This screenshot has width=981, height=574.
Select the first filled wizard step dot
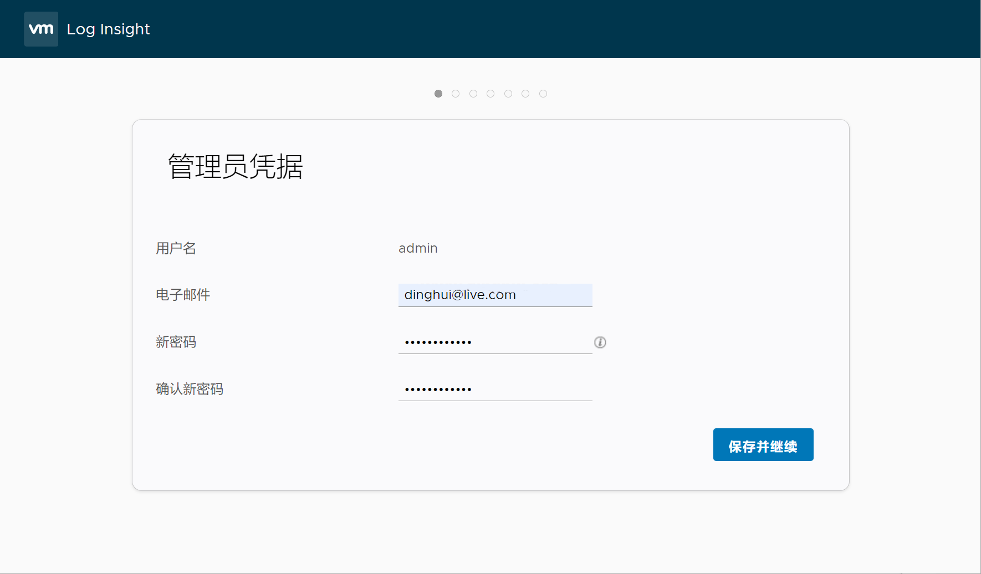tap(438, 94)
